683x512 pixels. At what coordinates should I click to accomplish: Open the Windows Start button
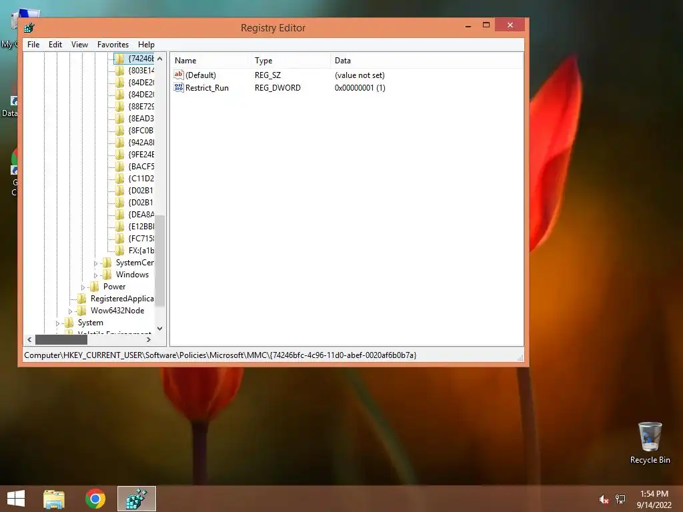[x=16, y=499]
